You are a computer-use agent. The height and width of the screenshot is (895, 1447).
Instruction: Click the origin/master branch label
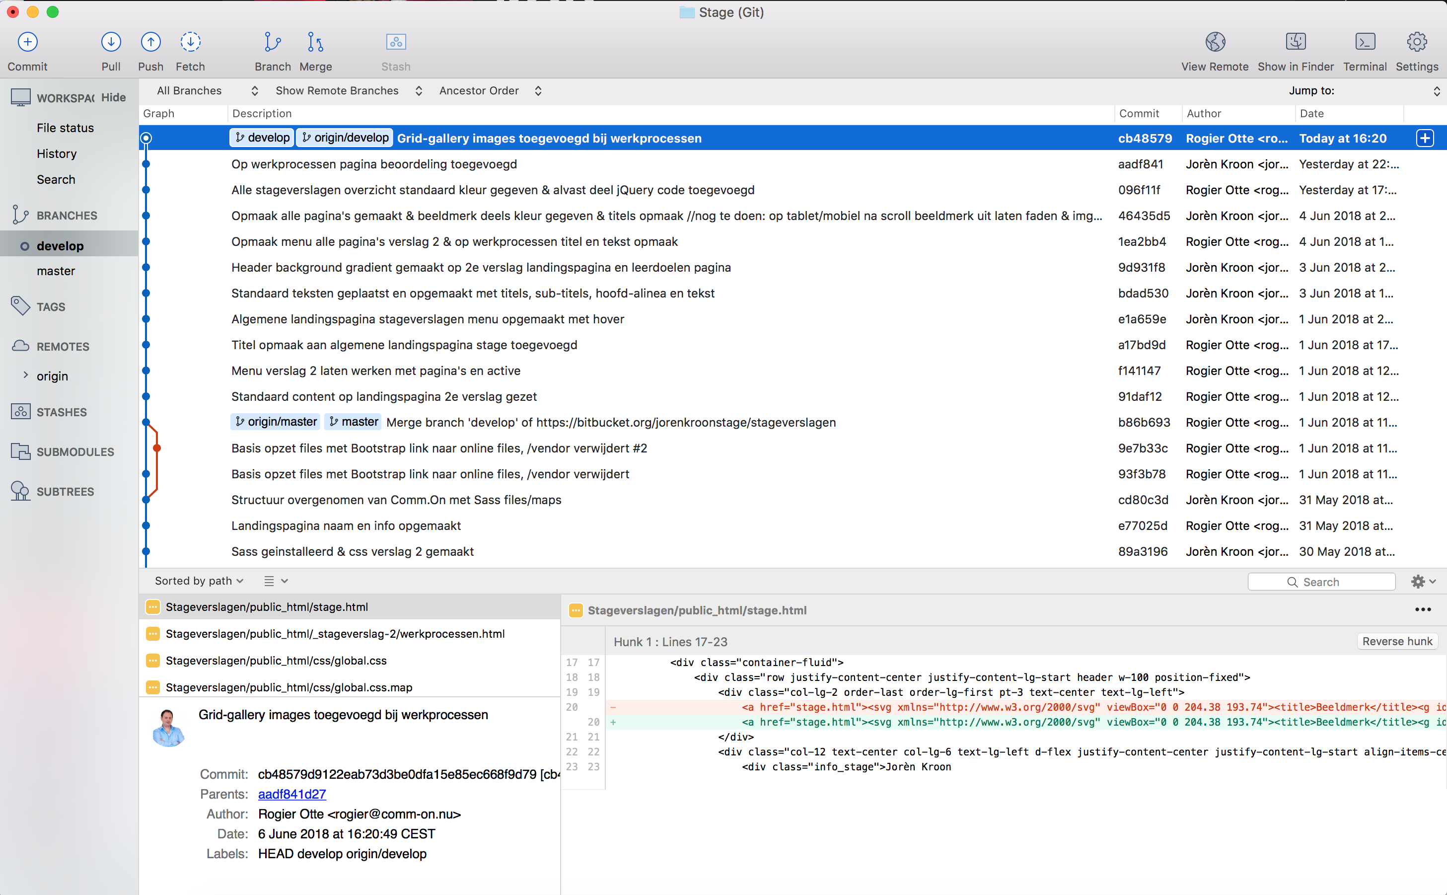click(x=276, y=422)
